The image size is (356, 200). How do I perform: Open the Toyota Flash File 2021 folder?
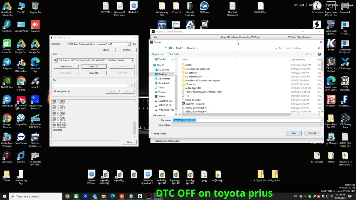[331, 121]
